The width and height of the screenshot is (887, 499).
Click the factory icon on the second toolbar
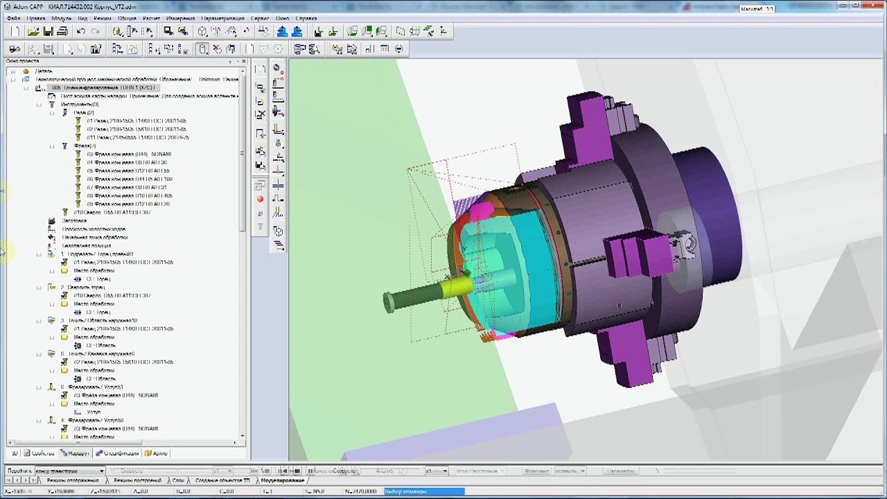click(x=96, y=49)
